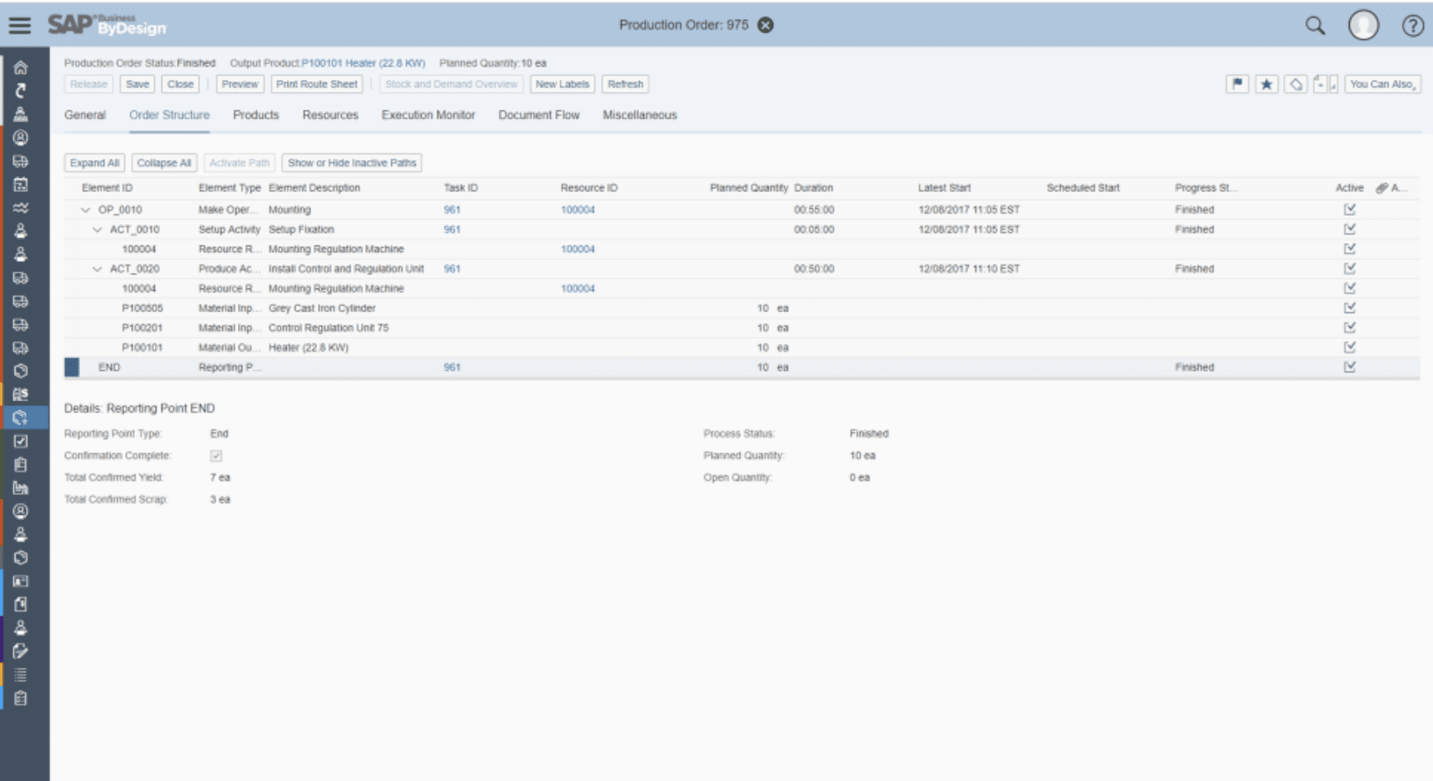Click the Print Route Sheet button

[316, 84]
